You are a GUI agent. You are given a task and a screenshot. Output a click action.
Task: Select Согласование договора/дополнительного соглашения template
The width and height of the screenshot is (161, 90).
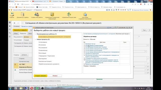coord(55,37)
